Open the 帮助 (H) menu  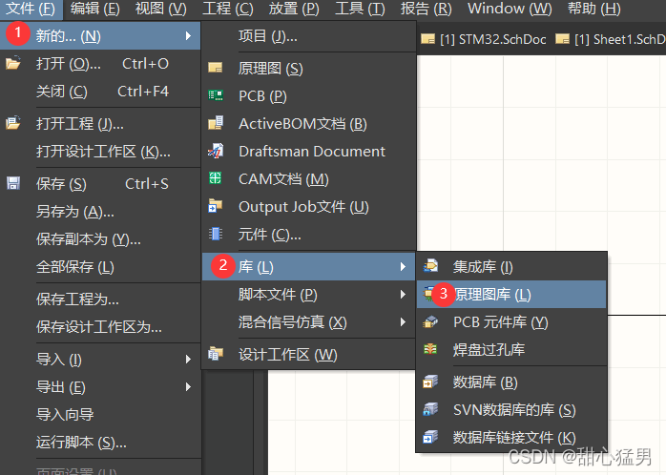click(x=593, y=9)
